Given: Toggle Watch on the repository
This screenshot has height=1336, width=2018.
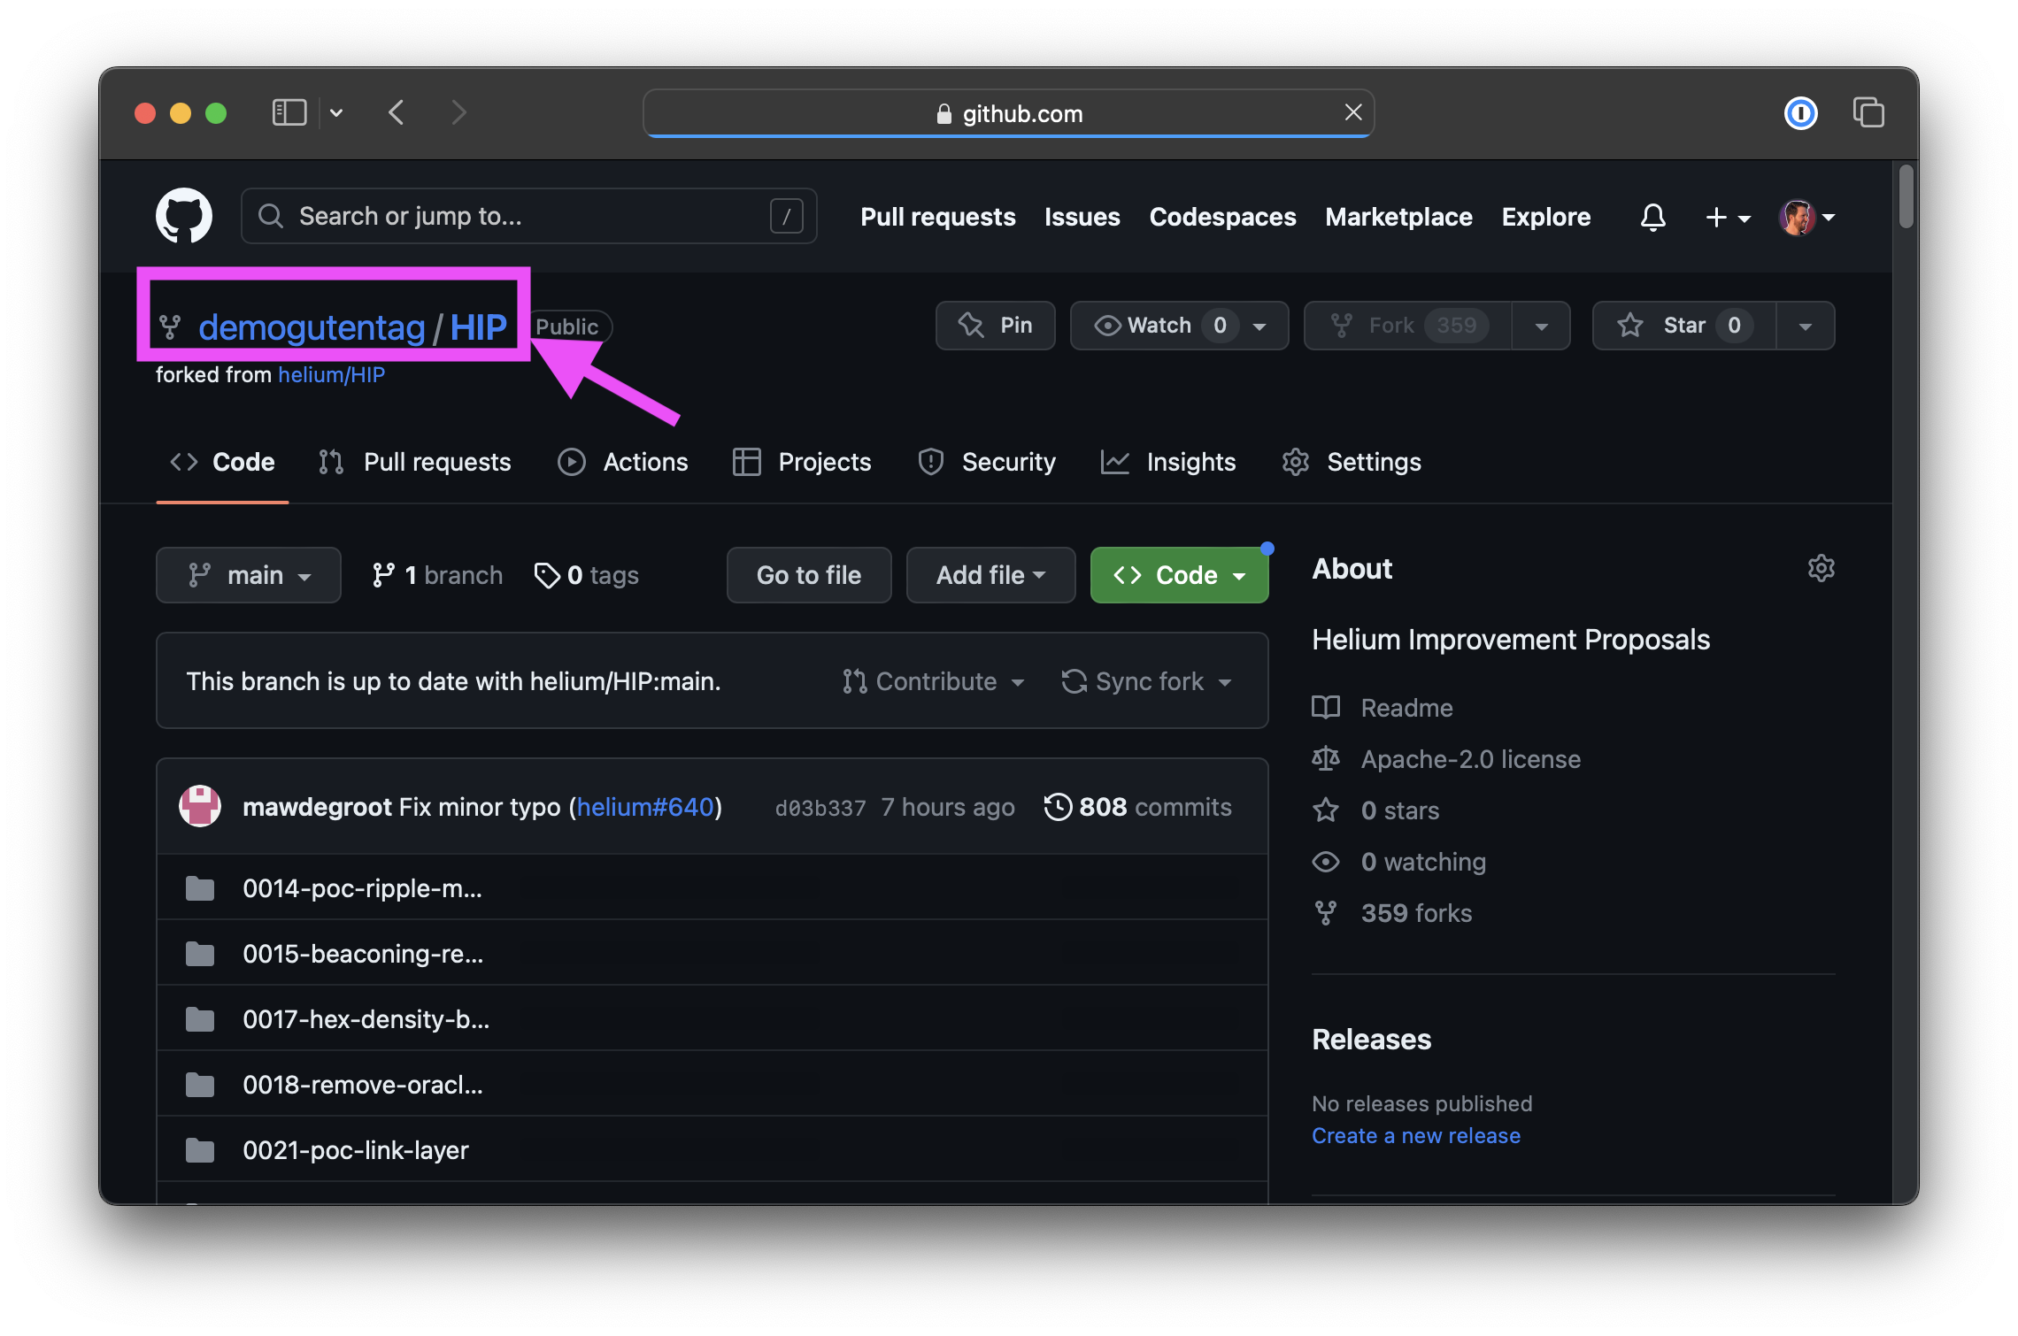Looking at the screenshot, I should tap(1159, 326).
